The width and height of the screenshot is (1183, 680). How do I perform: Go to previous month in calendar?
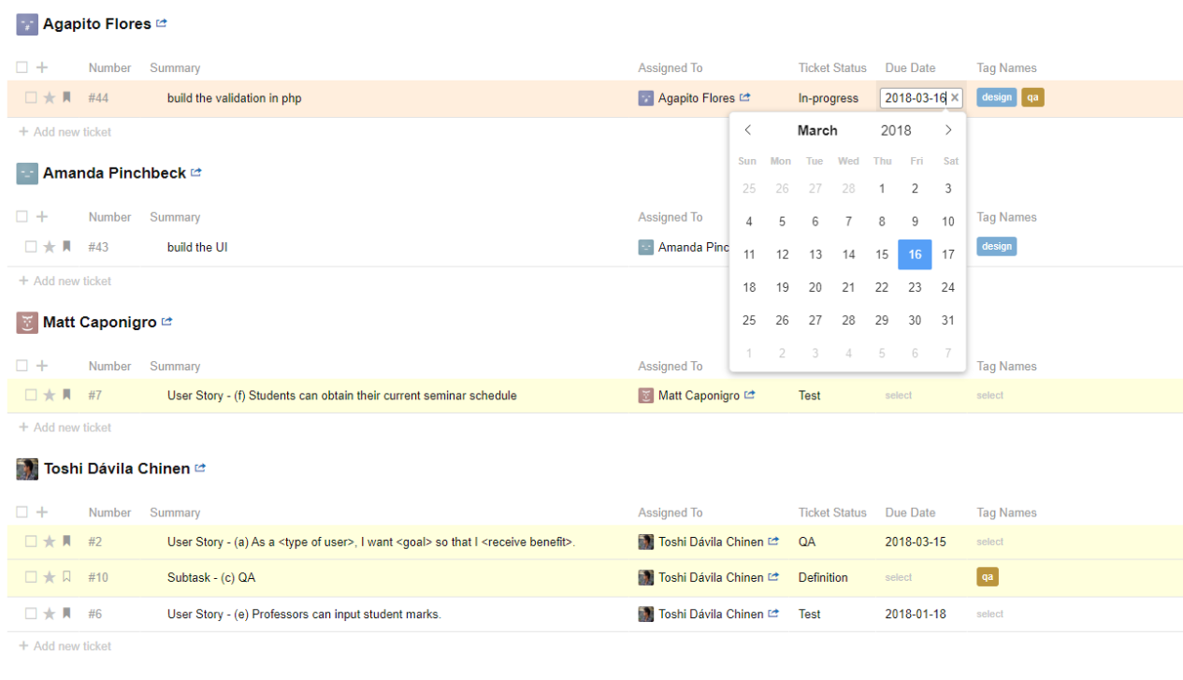click(748, 130)
